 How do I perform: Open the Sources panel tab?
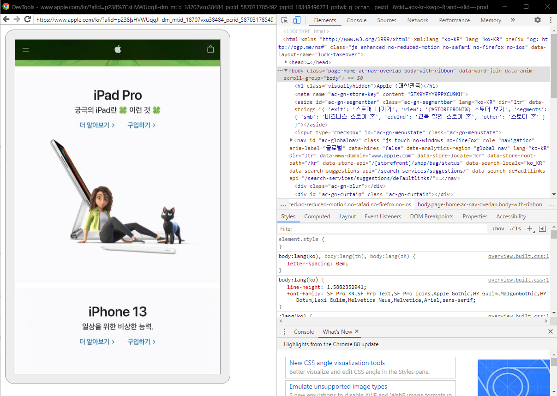387,20
